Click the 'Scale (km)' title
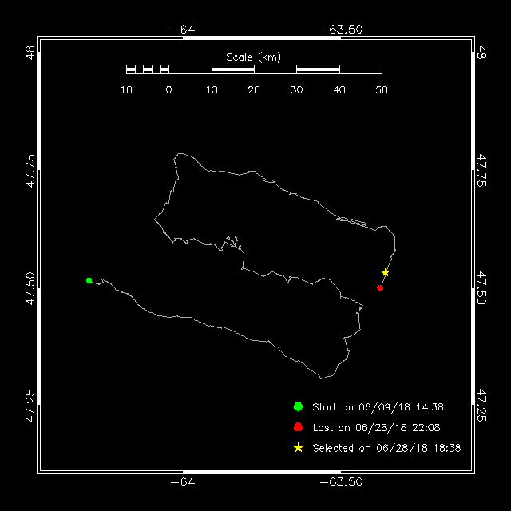Viewport: 511px width, 511px height. [x=253, y=57]
